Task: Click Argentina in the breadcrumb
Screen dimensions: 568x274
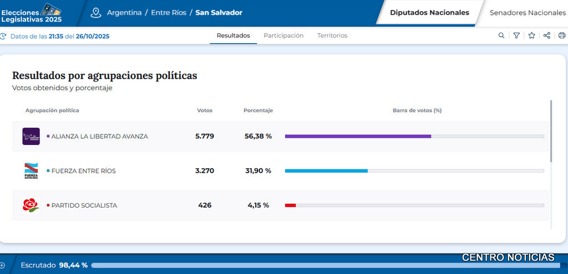Action: point(124,13)
